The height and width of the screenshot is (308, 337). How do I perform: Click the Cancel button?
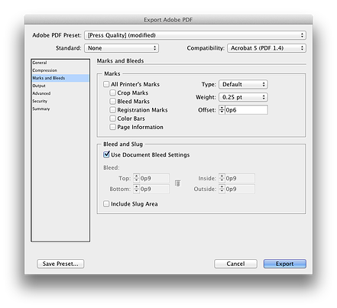235,264
